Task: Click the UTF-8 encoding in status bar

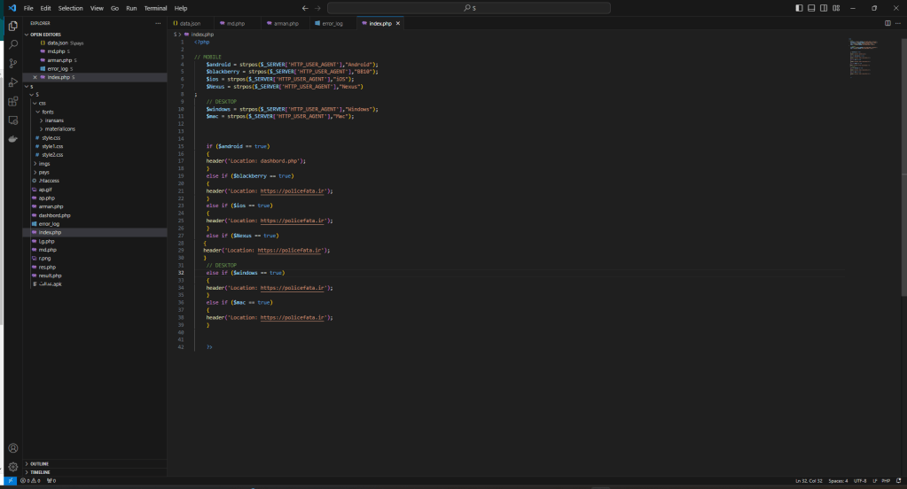Action: [860, 481]
